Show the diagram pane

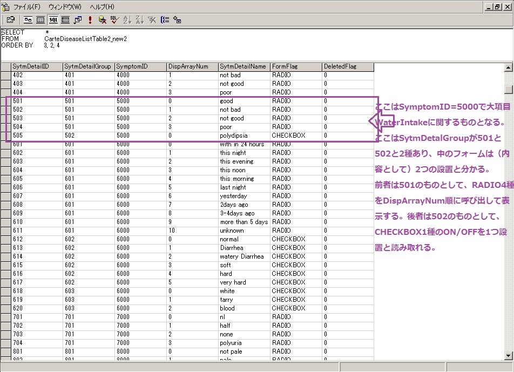coord(28,20)
